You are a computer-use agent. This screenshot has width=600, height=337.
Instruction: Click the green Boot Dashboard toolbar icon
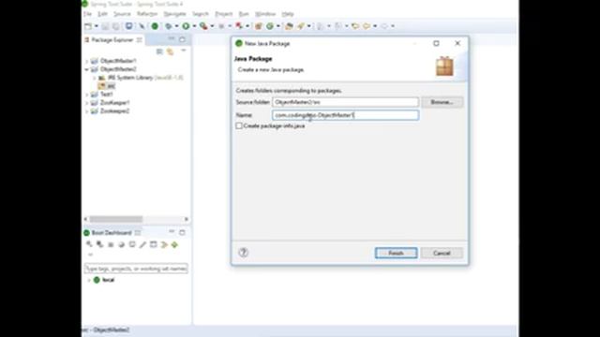click(155, 26)
